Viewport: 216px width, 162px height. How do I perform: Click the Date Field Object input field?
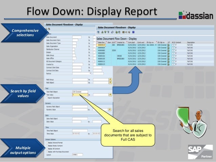click(80, 118)
